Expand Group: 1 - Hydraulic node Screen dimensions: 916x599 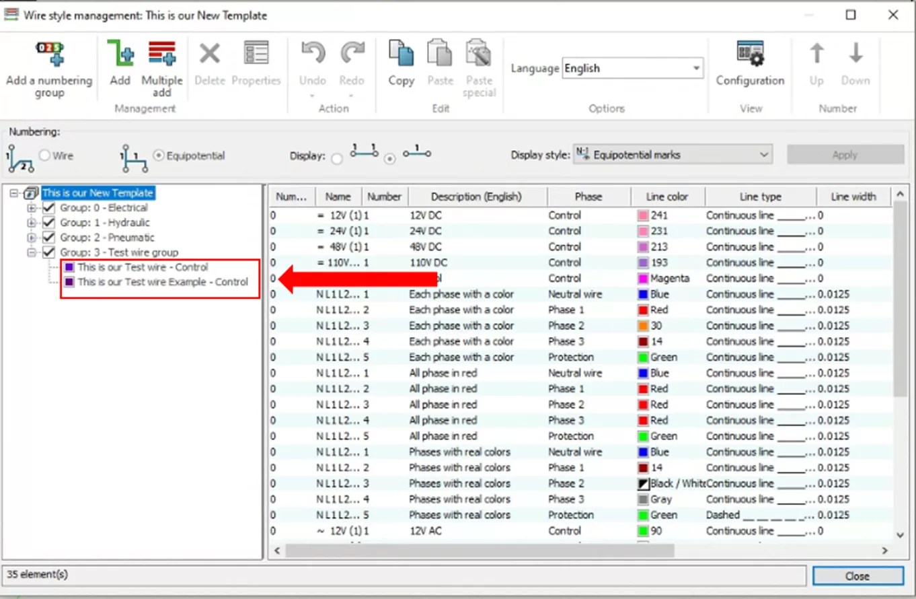tap(31, 223)
